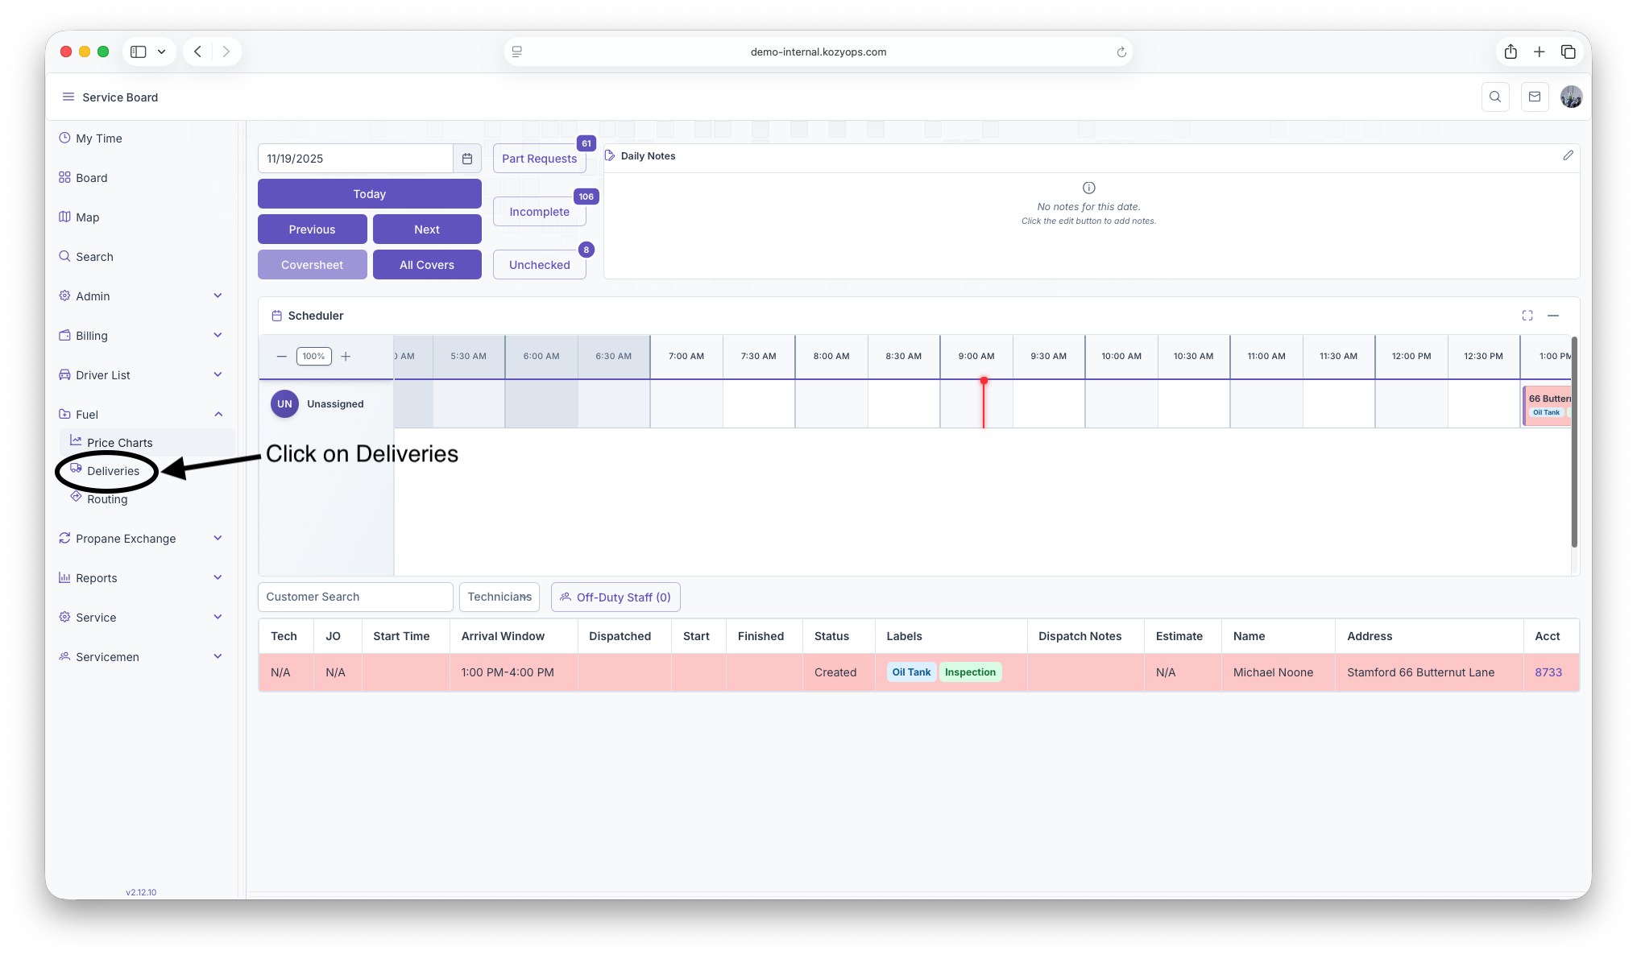Click the zoom-in plus icon in scheduler

(x=346, y=356)
